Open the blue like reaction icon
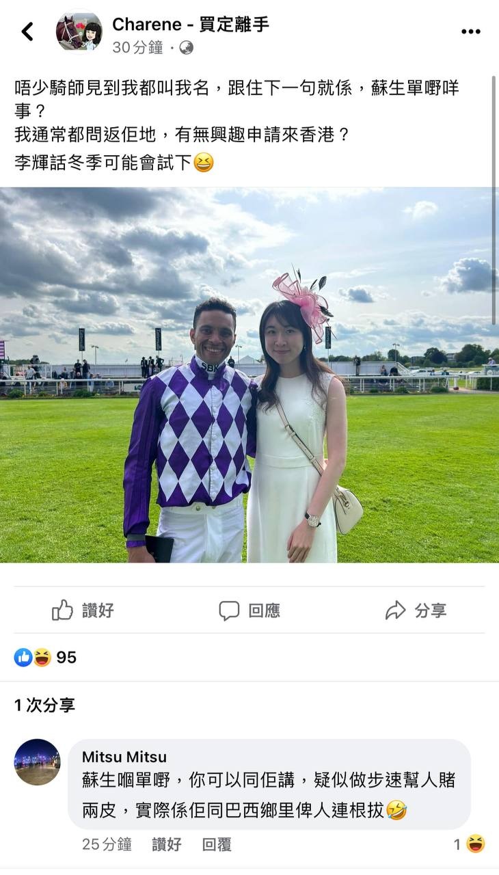Viewport: 499px width, 875px height. coord(23,658)
